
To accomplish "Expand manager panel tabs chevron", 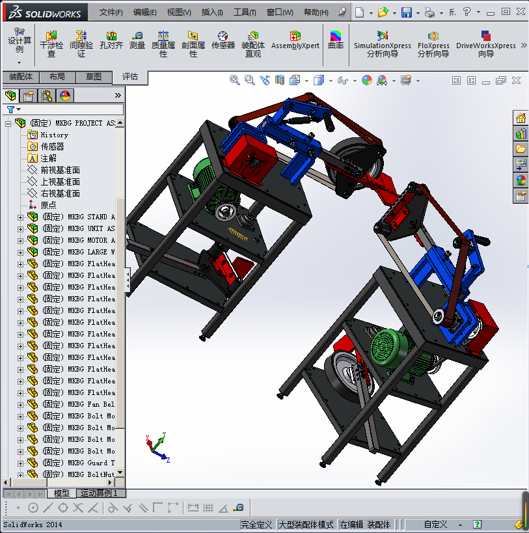I will pos(118,96).
